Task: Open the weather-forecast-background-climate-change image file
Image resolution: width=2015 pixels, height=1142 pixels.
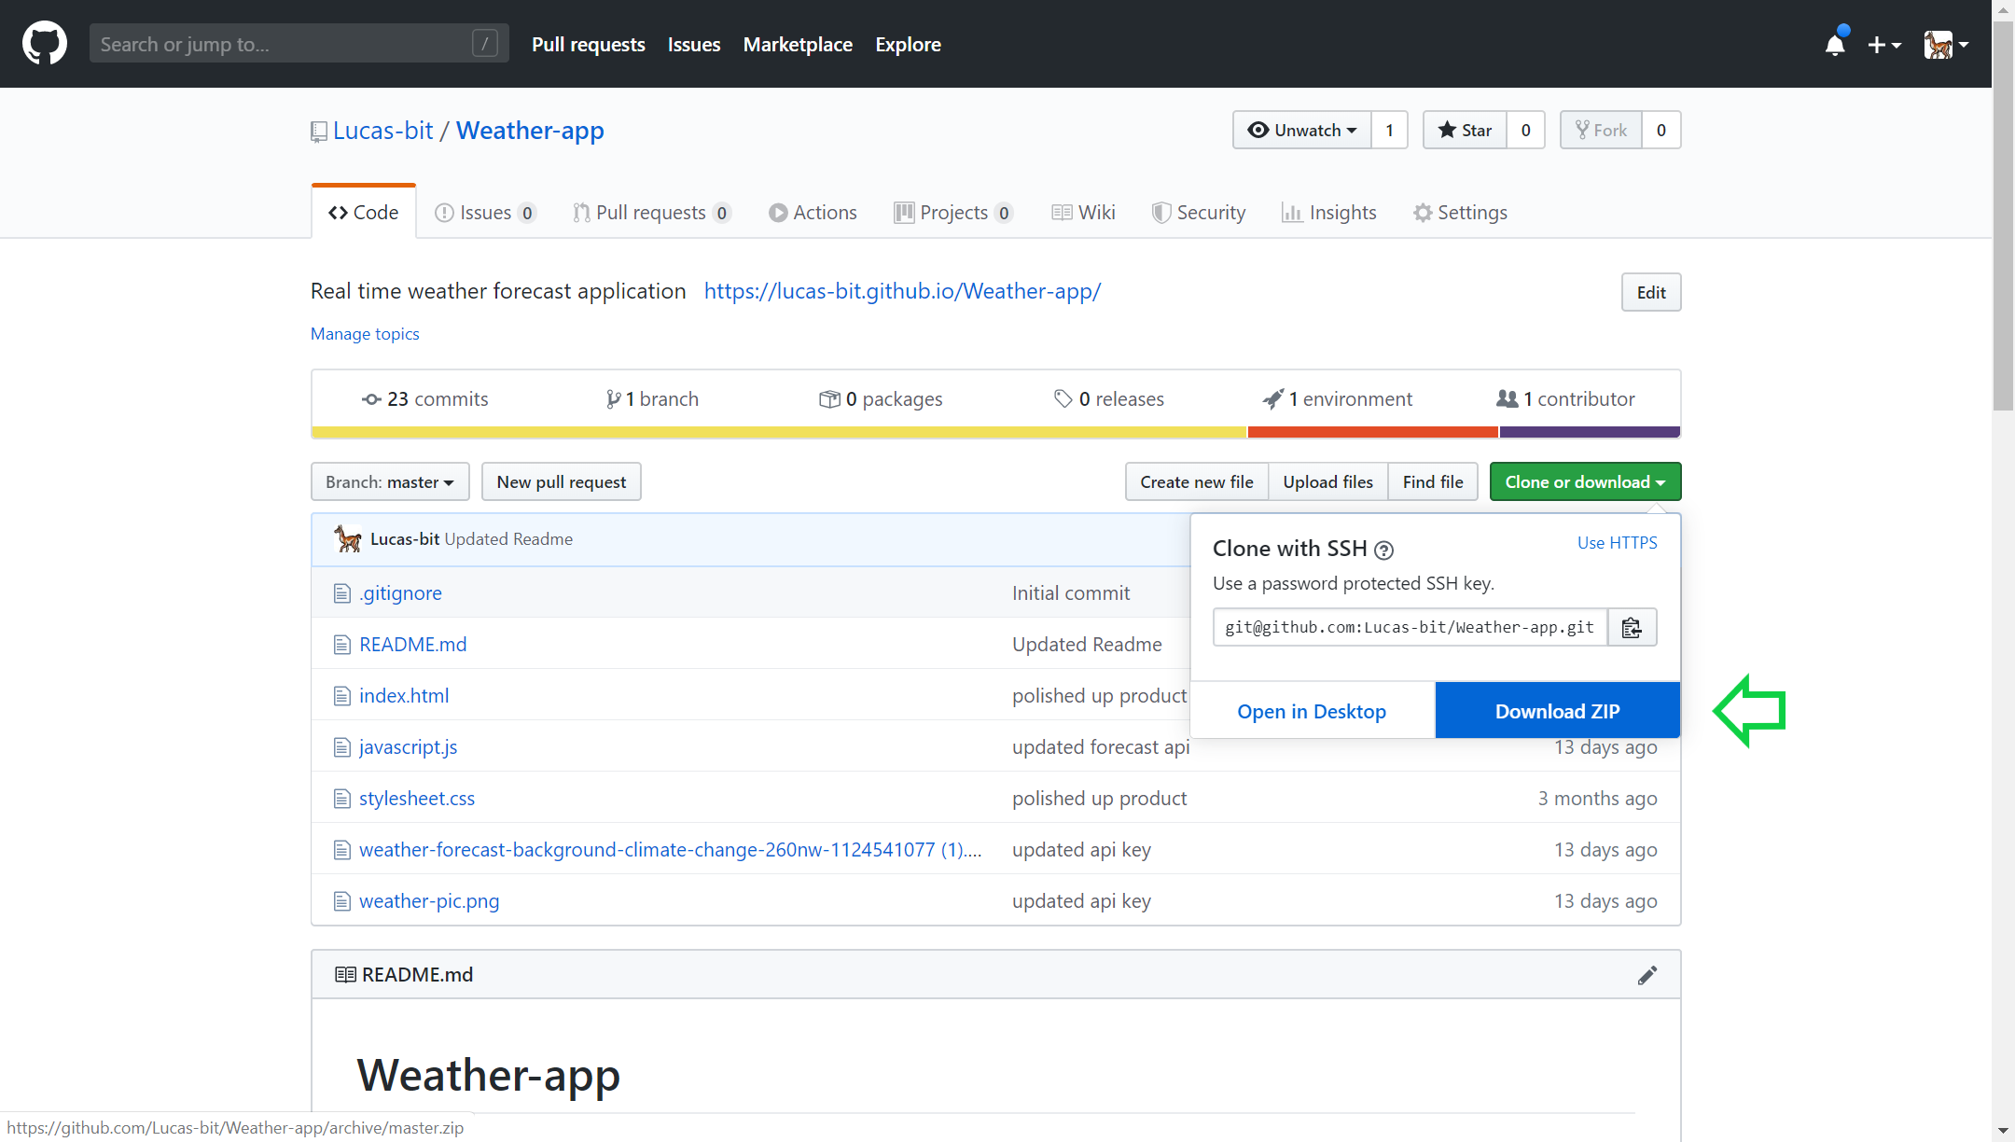Action: [671, 849]
